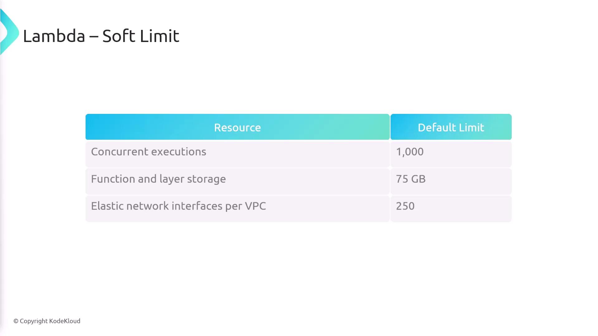Click the Default Limit column header
Screen dimensions: 598x336
coord(451,127)
